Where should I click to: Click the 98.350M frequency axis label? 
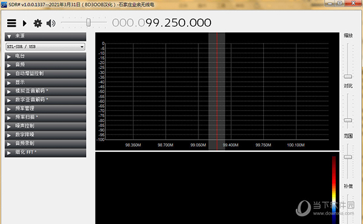point(133,145)
